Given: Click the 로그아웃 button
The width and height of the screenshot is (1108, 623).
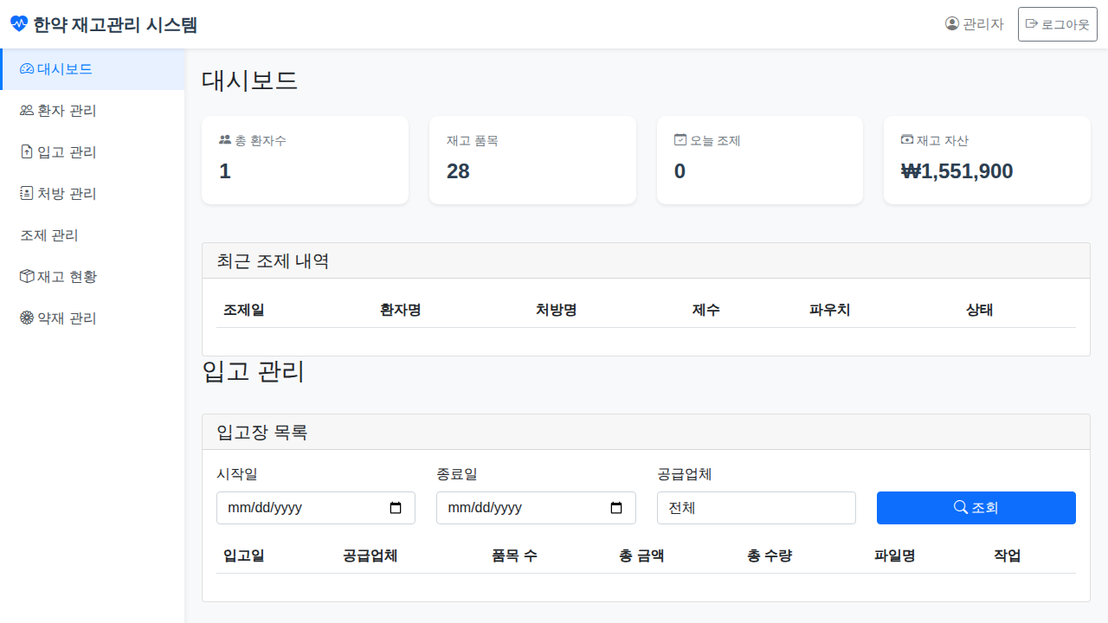Looking at the screenshot, I should tap(1057, 24).
